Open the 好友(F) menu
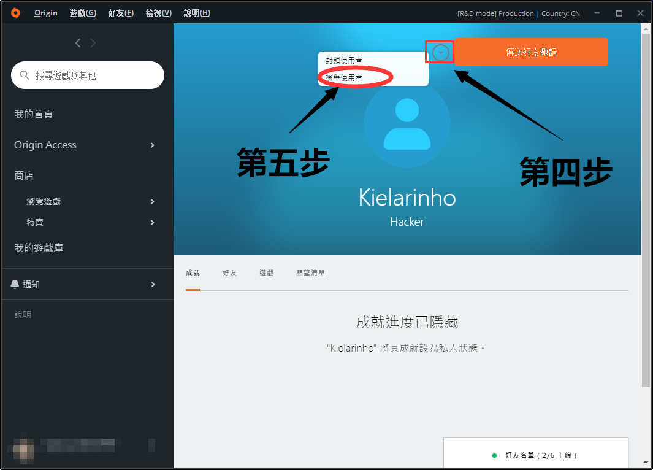Image resolution: width=653 pixels, height=470 pixels. pos(121,13)
